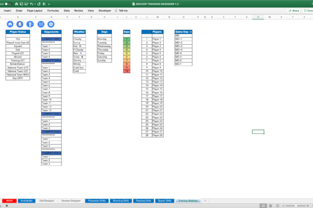Select the column D header
313x208 pixels.
pos(51,17)
